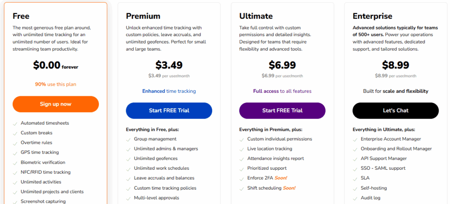Click the checkmark beside Group management
Image resolution: width=450 pixels, height=204 pixels.
point(129,139)
